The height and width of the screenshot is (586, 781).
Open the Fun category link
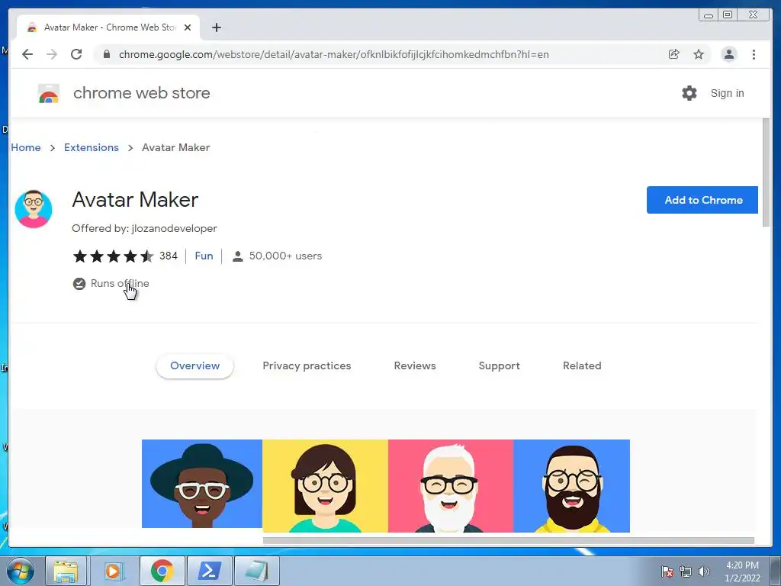[204, 256]
